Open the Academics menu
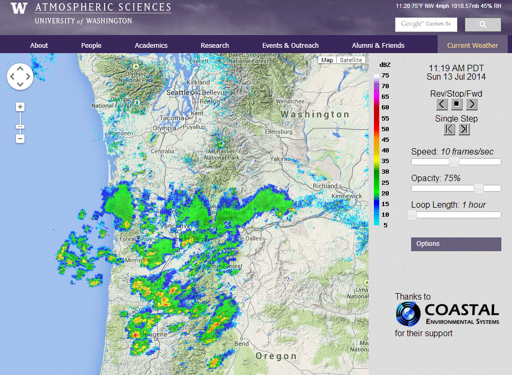Viewport: 512px width, 375px height. (x=151, y=45)
